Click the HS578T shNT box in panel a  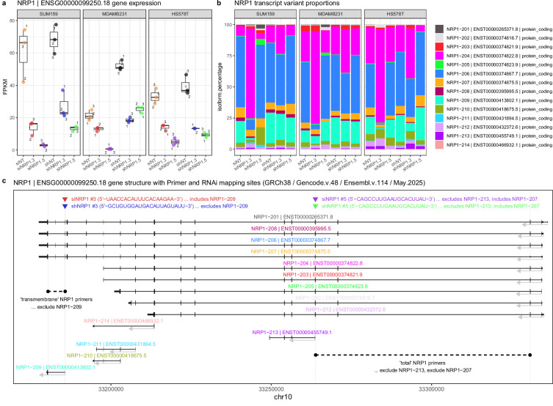pos(186,87)
